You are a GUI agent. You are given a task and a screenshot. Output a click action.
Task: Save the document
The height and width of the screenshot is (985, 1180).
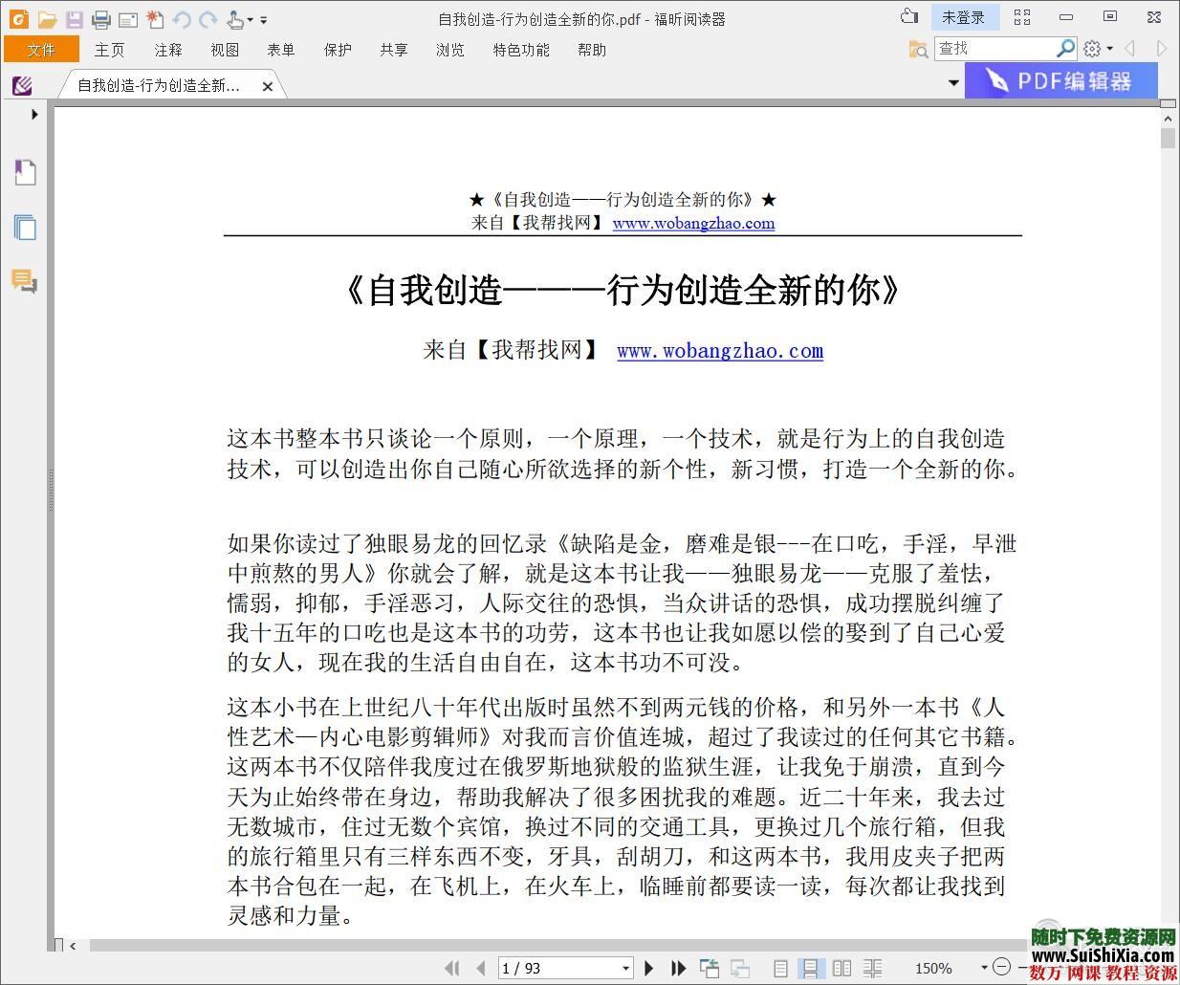75,17
